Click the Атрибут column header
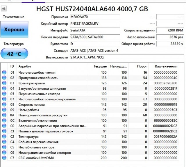The image size is (186, 167). click(x=52, y=66)
